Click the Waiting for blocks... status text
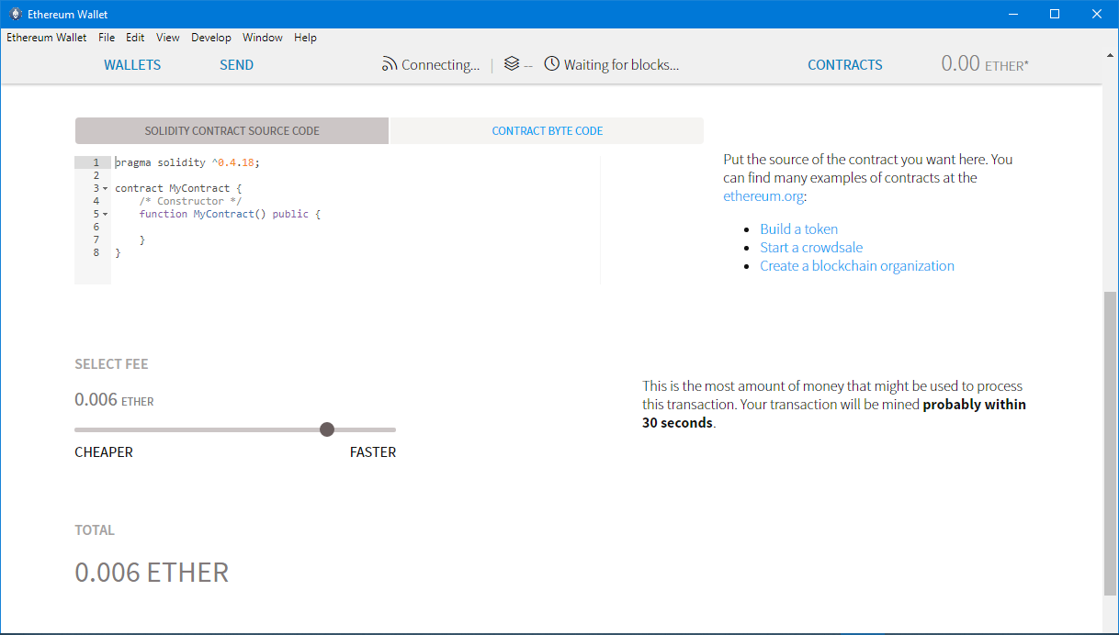Image resolution: width=1119 pixels, height=635 pixels. (622, 65)
